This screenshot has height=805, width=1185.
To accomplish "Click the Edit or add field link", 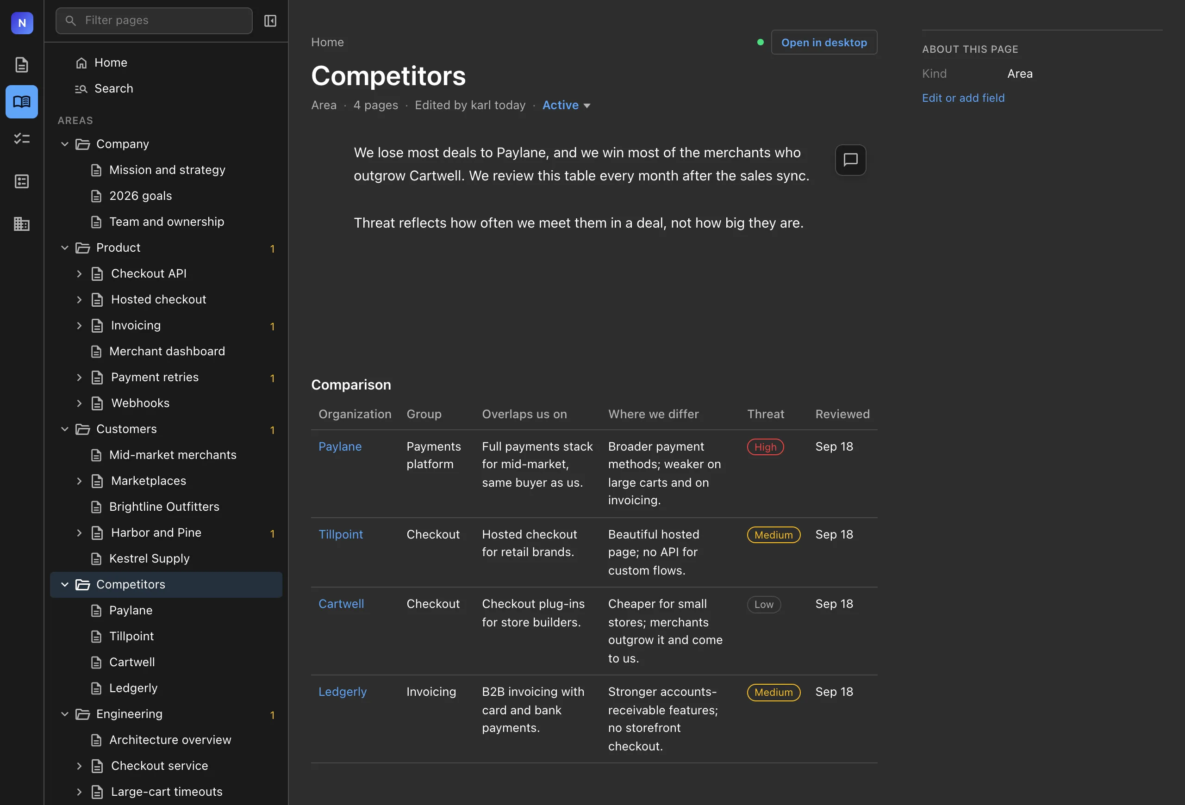I will [x=963, y=98].
